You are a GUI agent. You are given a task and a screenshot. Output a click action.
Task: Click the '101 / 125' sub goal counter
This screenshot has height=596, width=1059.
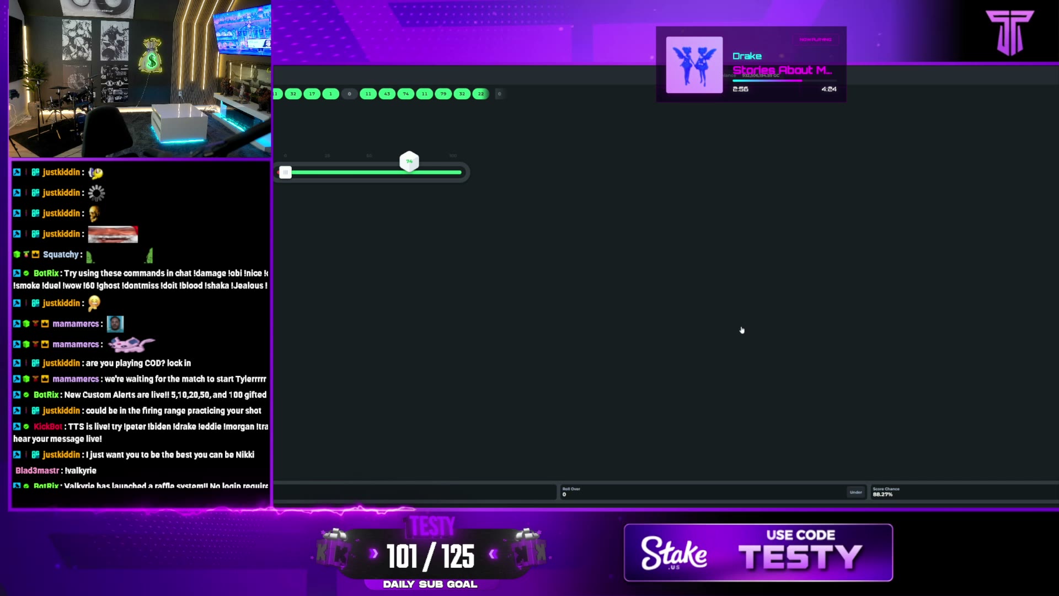point(430,556)
